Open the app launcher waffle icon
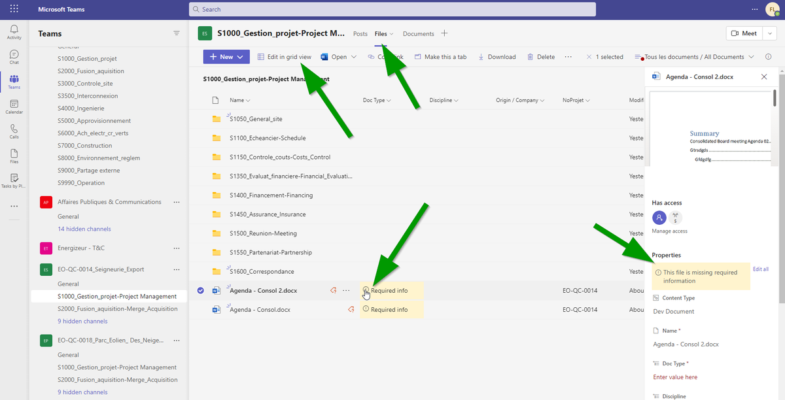Image resolution: width=785 pixels, height=400 pixels. [x=14, y=10]
